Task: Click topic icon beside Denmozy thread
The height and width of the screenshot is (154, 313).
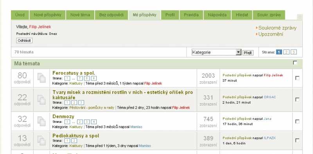Action: pyautogui.click(x=41, y=121)
